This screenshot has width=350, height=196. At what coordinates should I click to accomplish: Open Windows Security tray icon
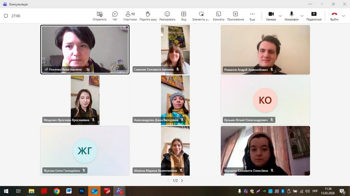pyautogui.click(x=252, y=191)
